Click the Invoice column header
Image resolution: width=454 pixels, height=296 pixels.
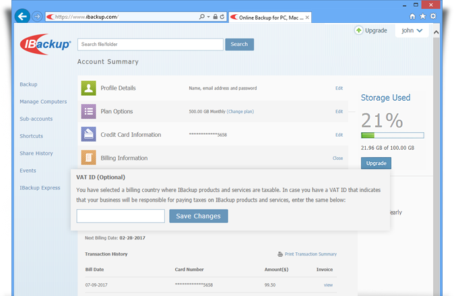click(x=325, y=269)
